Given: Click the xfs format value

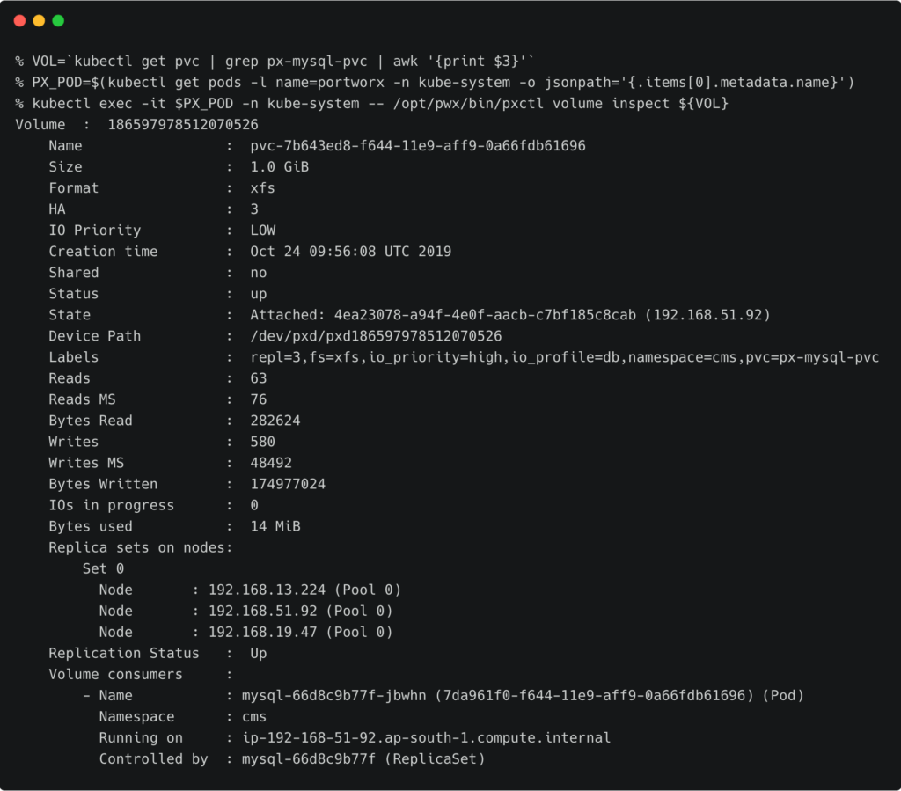Looking at the screenshot, I should pos(262,188).
